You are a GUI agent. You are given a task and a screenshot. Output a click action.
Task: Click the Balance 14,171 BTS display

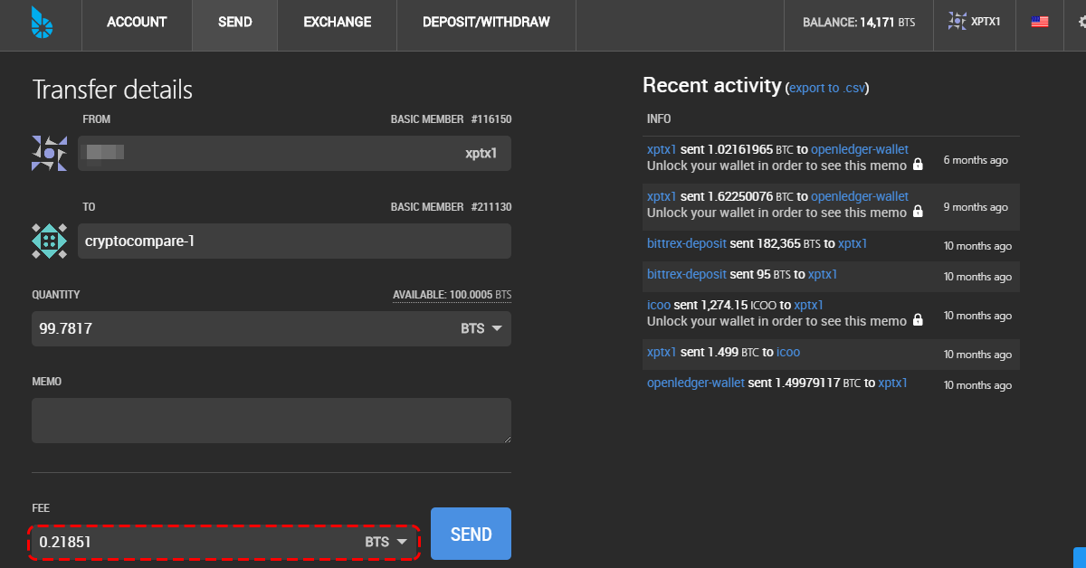tap(858, 22)
